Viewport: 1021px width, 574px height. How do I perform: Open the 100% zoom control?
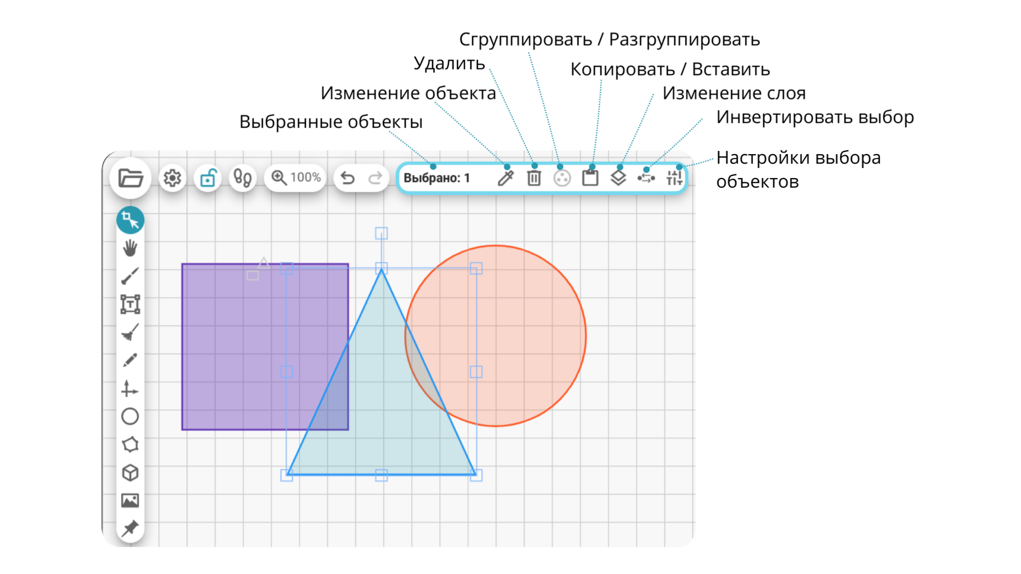296,178
